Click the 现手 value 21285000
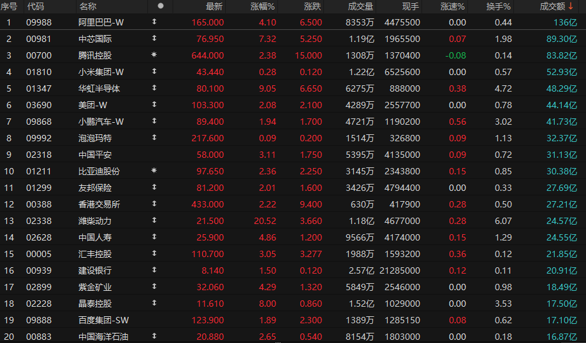The width and height of the screenshot is (586, 343). tap(400, 270)
